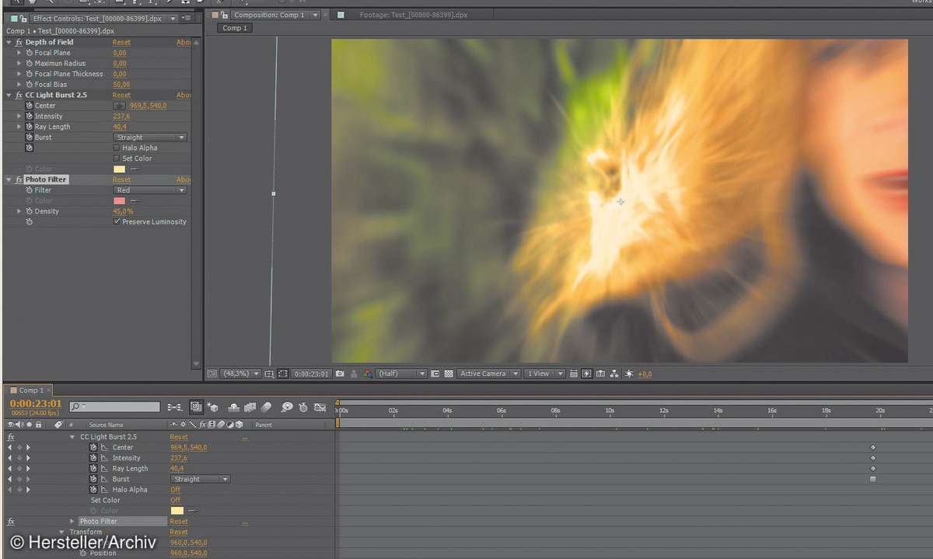Screen dimensions: 933x559
Task: Click Reset for Transform in timeline
Action: (179, 533)
